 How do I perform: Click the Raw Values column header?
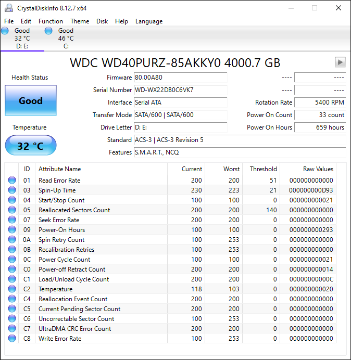(x=308, y=169)
